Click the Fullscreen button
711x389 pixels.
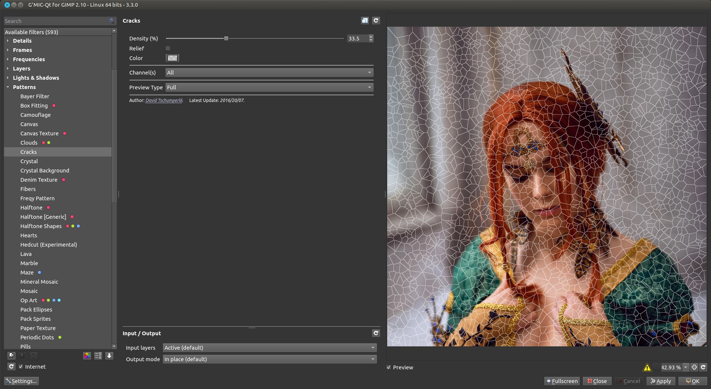point(562,381)
